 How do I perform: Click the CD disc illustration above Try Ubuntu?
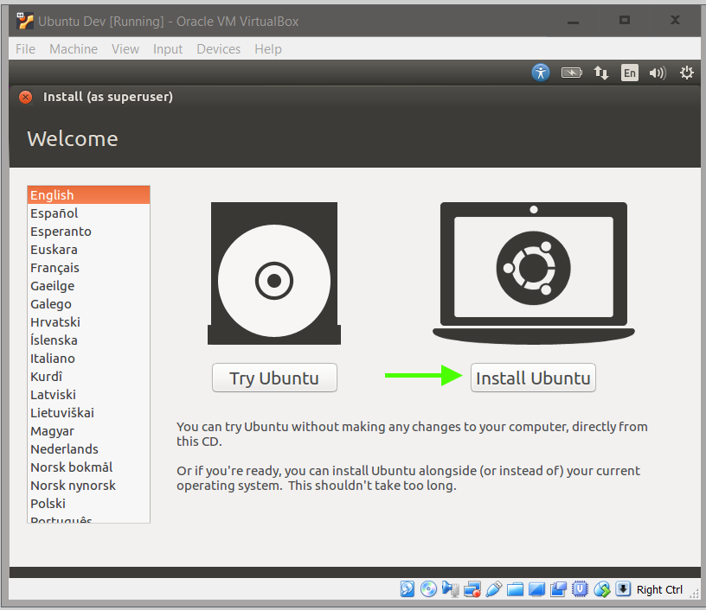click(274, 273)
